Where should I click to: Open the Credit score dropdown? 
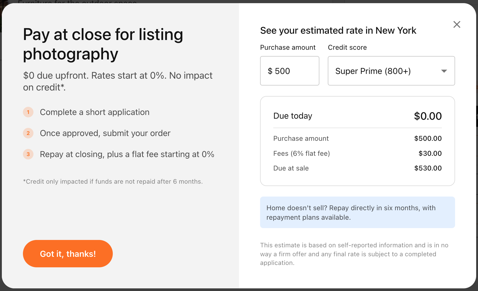(x=391, y=71)
